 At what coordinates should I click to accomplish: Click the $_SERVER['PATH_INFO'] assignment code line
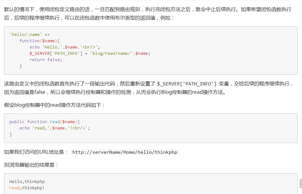click(90, 54)
